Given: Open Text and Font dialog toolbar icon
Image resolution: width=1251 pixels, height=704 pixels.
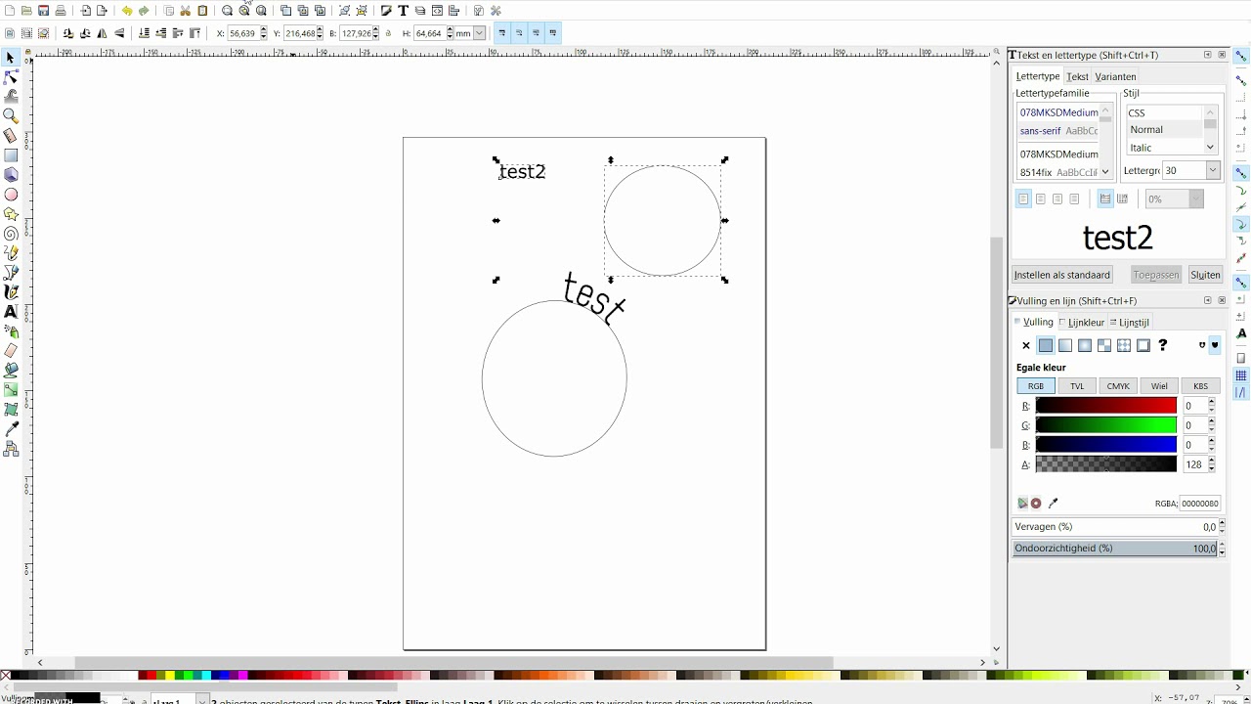Looking at the screenshot, I should point(403,11).
